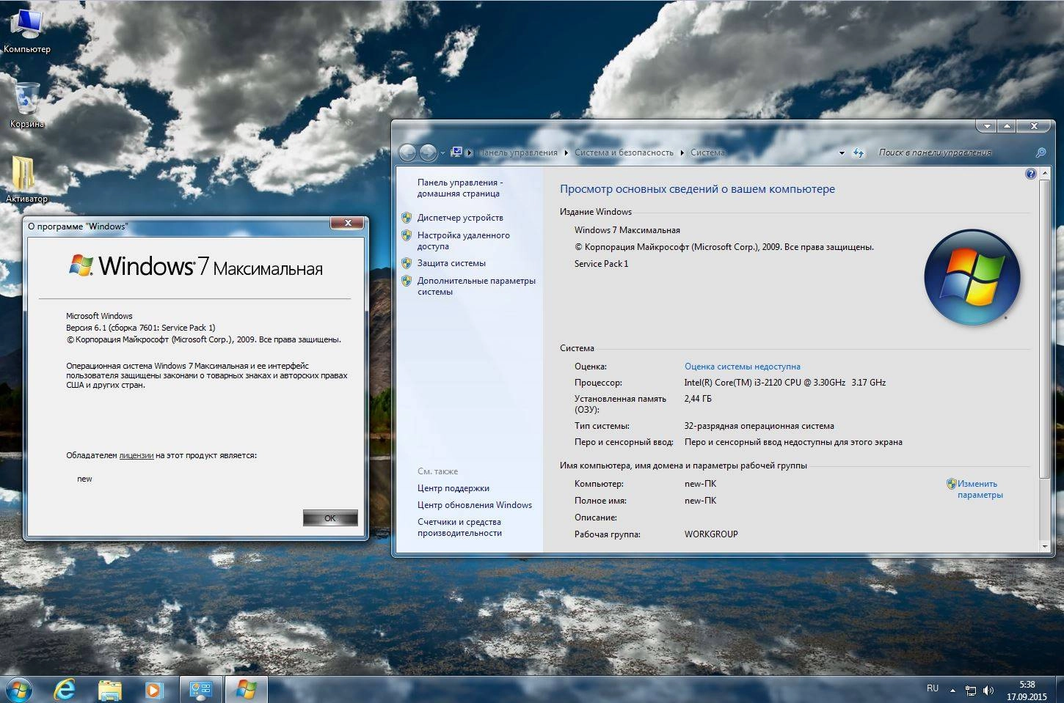Open the address bar history dropdown
The height and width of the screenshot is (703, 1064).
[x=842, y=153]
